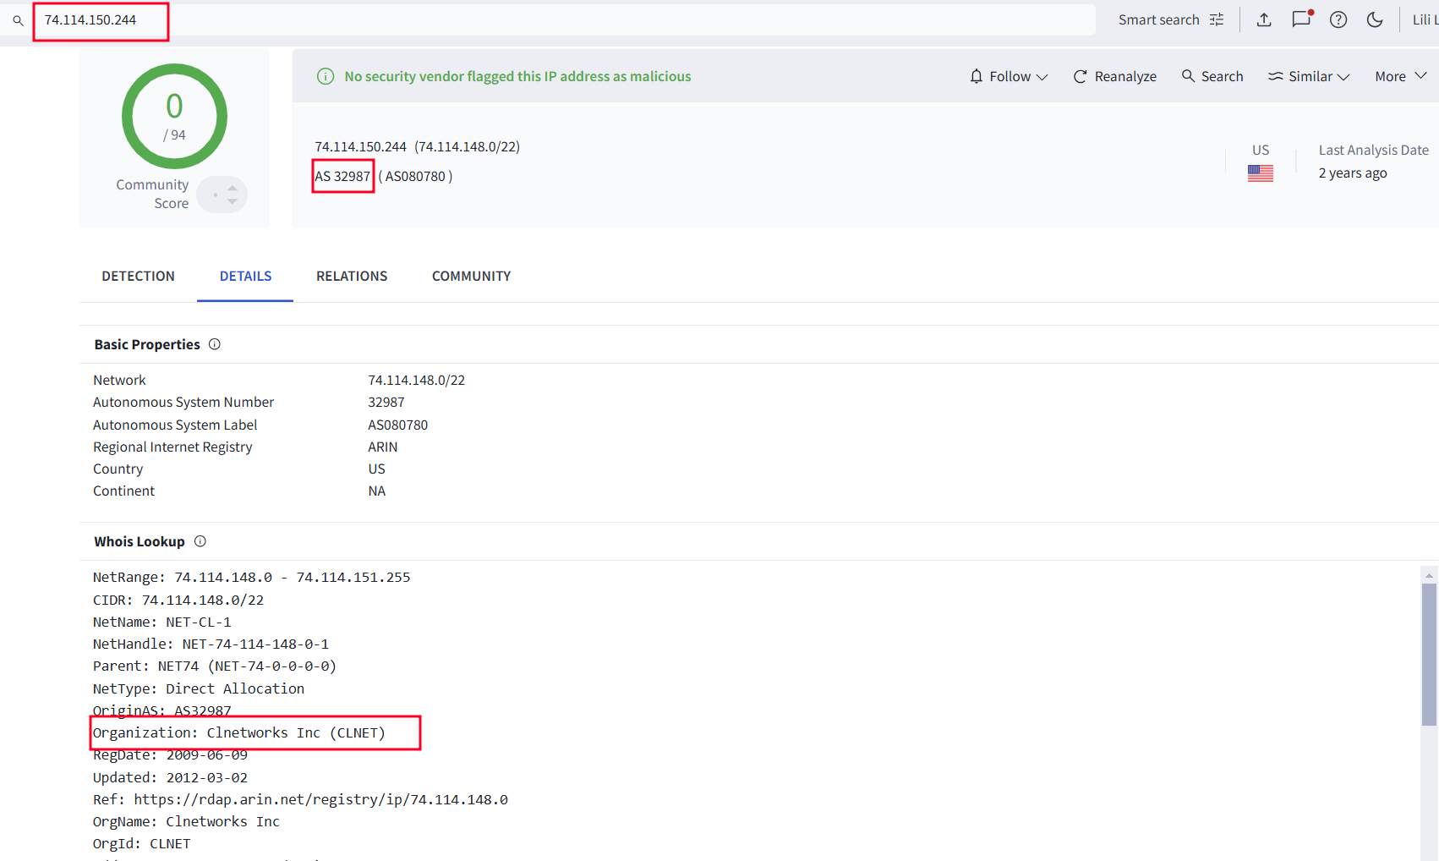The width and height of the screenshot is (1439, 861).
Task: Click the Smart search filter sliders icon
Action: pos(1217,19)
